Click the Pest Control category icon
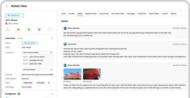190x98 pixels. click(6, 24)
